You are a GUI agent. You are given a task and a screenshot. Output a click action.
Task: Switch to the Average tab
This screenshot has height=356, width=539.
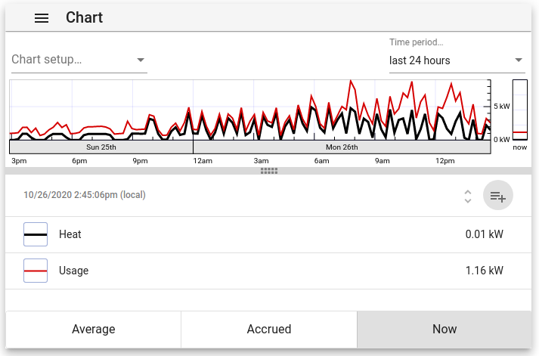[x=93, y=330]
